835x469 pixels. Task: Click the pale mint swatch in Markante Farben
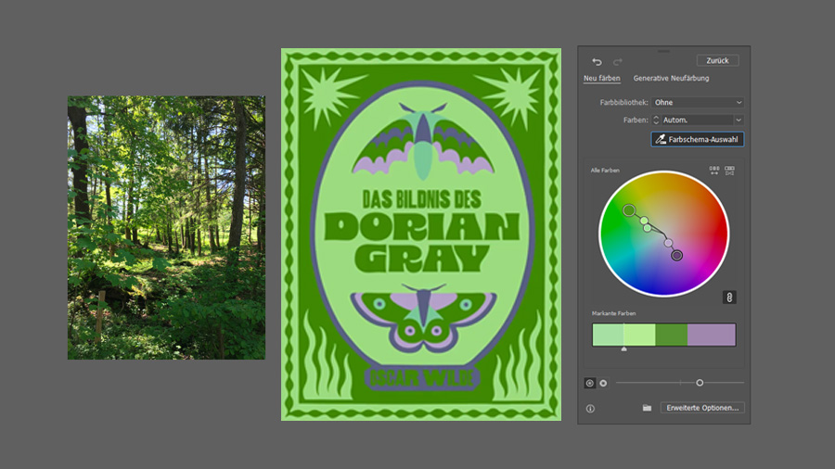608,335
